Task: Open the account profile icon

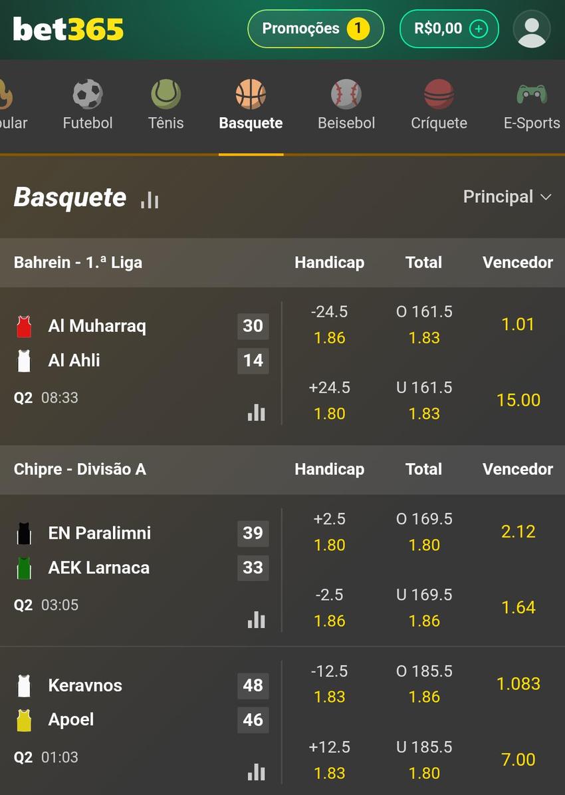Action: [531, 29]
